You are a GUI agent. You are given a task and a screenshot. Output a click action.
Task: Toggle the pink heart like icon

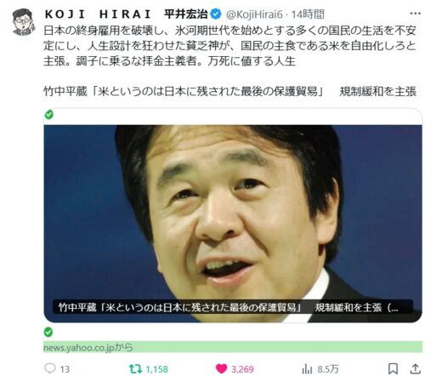point(221,368)
